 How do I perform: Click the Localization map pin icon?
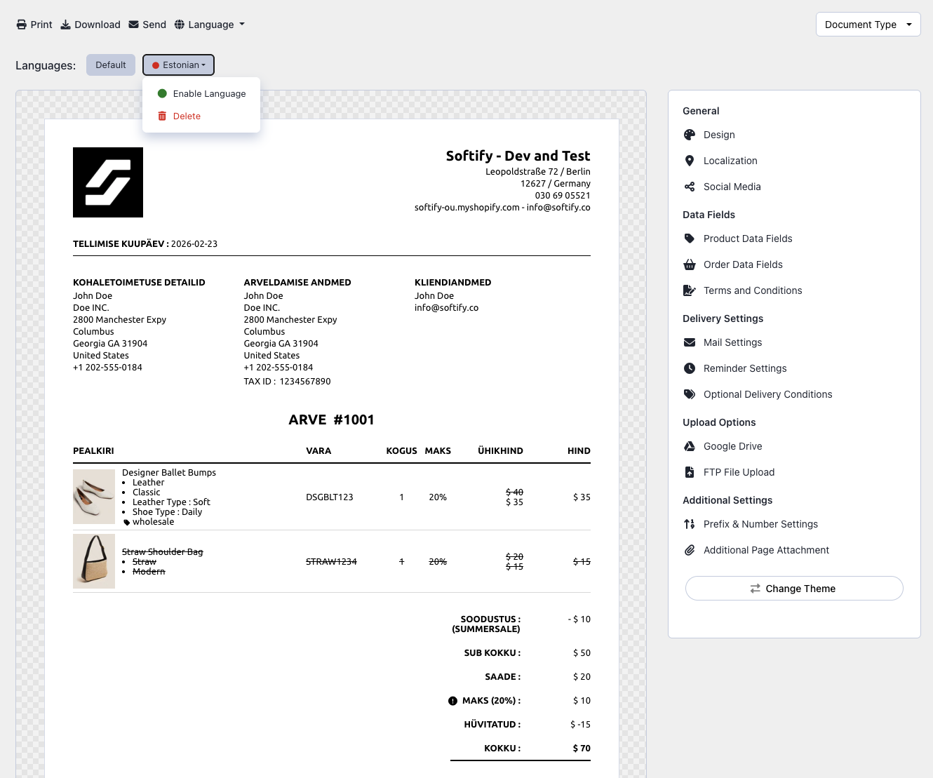690,161
